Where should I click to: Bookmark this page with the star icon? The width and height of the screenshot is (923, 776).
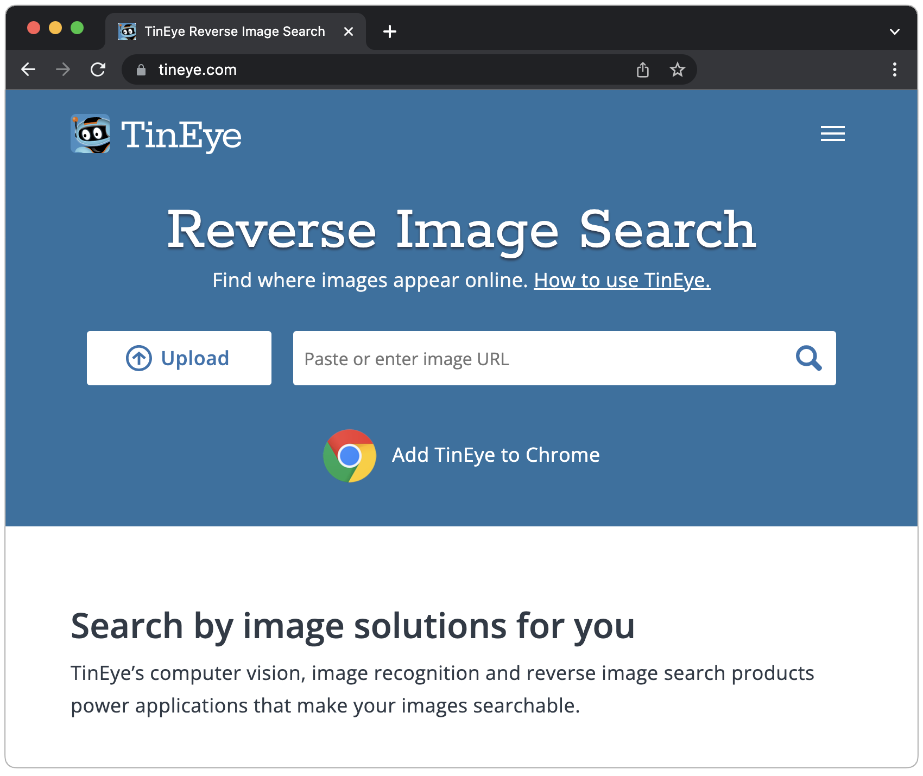click(x=677, y=69)
